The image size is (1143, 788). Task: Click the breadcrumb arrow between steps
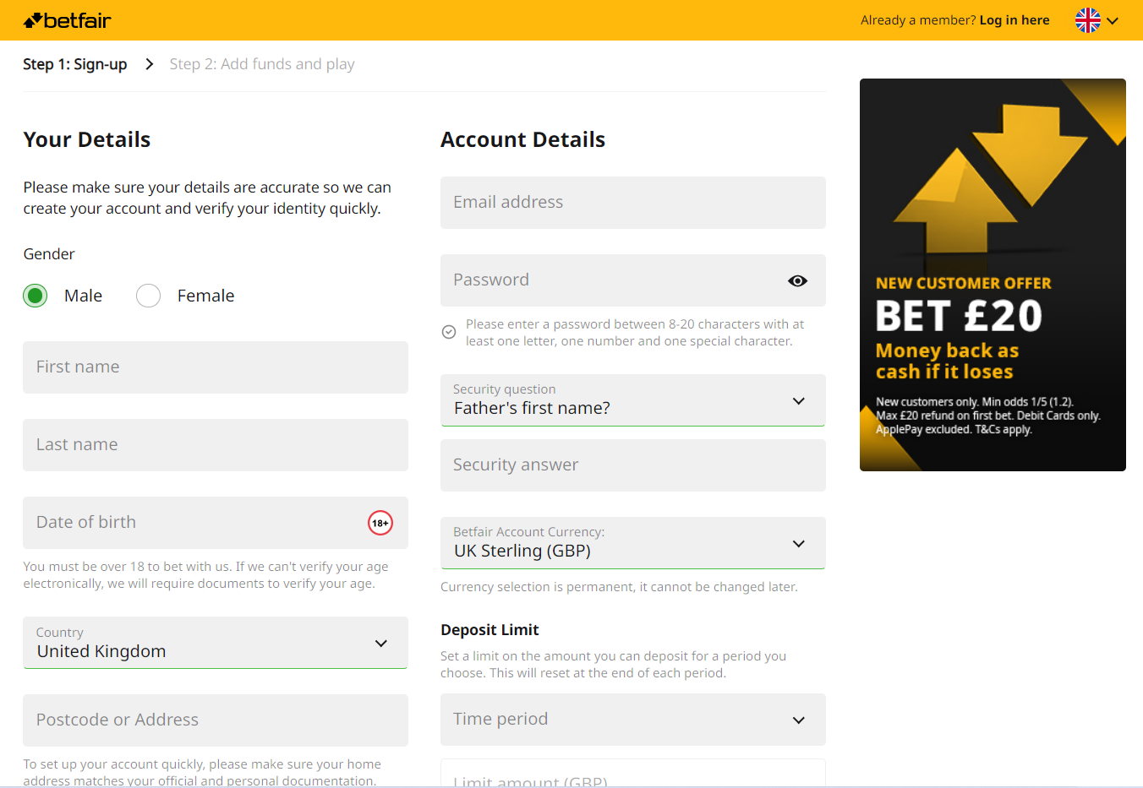(x=149, y=64)
